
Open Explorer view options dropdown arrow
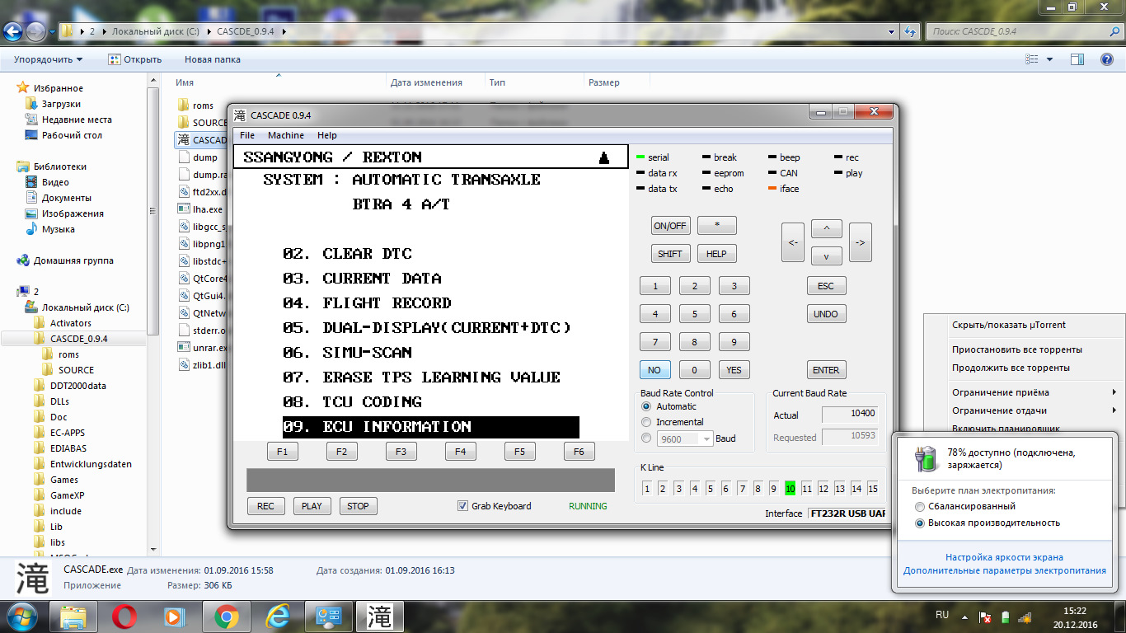(1049, 59)
